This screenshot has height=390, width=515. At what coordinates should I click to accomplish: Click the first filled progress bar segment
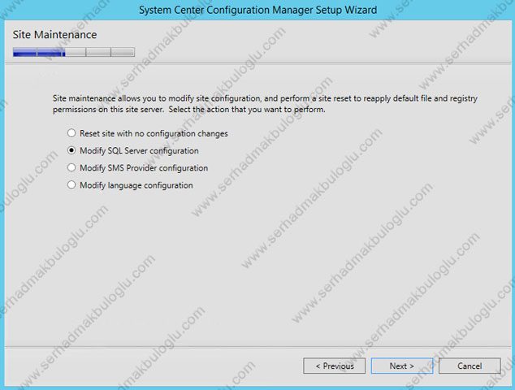pyautogui.click(x=25, y=53)
